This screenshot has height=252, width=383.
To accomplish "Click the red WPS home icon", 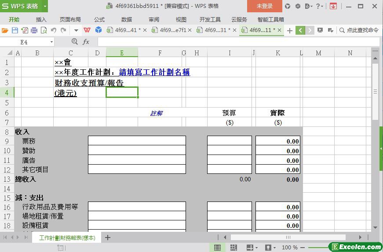I will [x=87, y=30].
